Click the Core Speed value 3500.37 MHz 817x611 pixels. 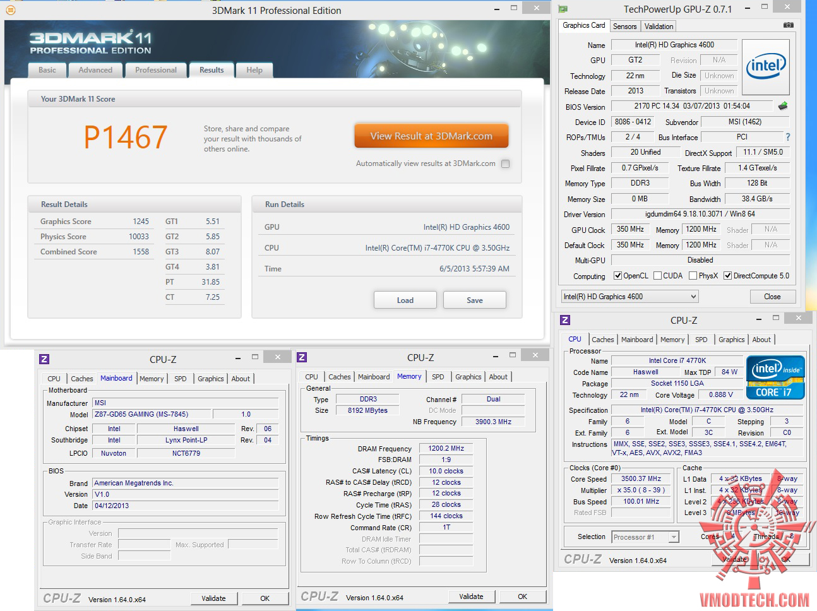[641, 478]
